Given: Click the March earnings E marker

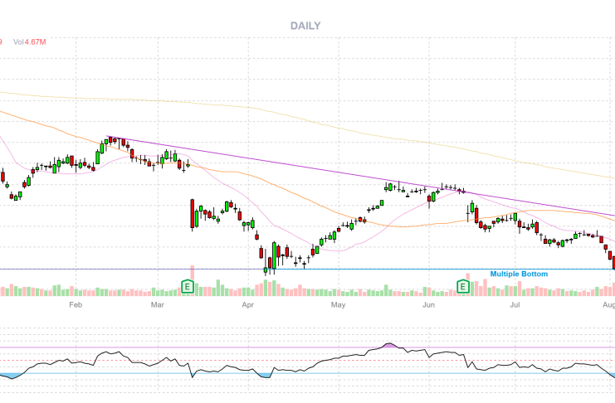Looking at the screenshot, I should coord(188,287).
